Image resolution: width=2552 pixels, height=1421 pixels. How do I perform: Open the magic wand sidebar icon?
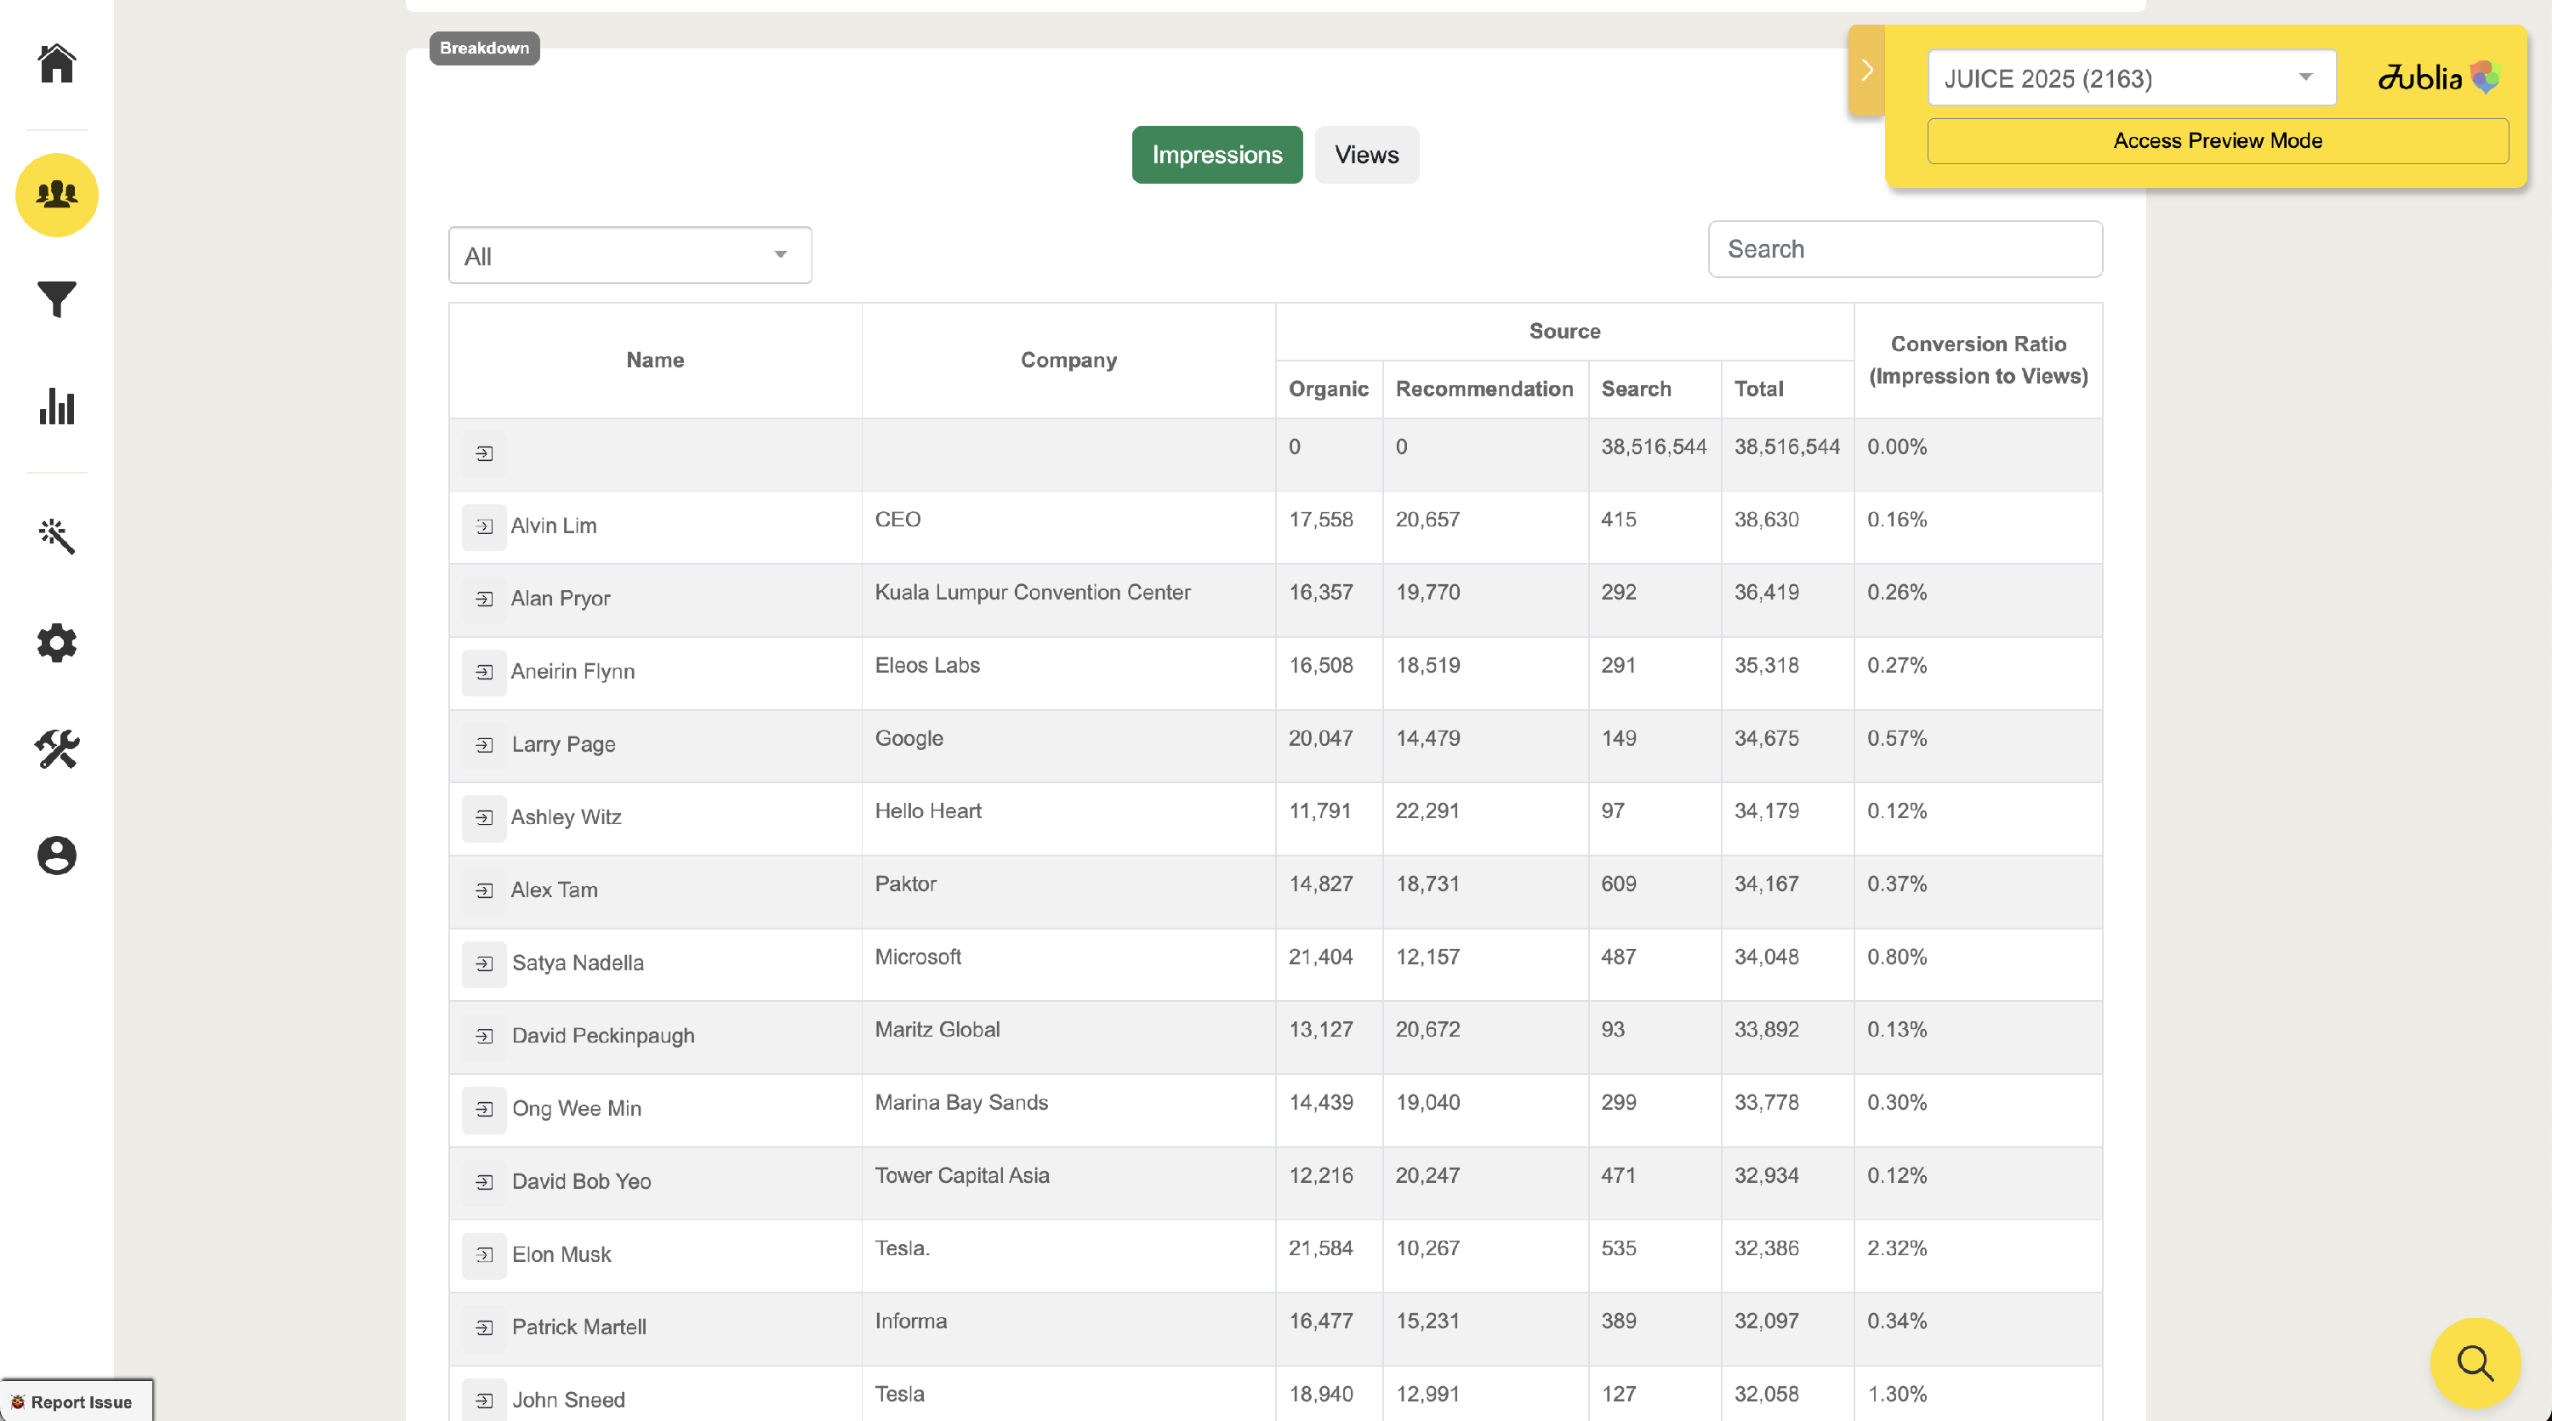coord(56,536)
